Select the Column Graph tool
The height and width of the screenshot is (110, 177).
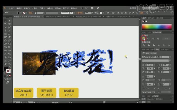(x=9, y=57)
